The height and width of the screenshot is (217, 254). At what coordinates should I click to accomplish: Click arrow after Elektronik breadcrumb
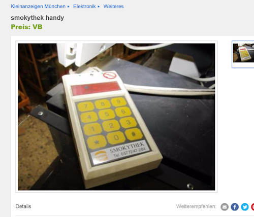pos(99,7)
